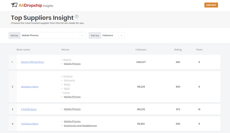Click the help question mark icon

[x=77, y=17]
